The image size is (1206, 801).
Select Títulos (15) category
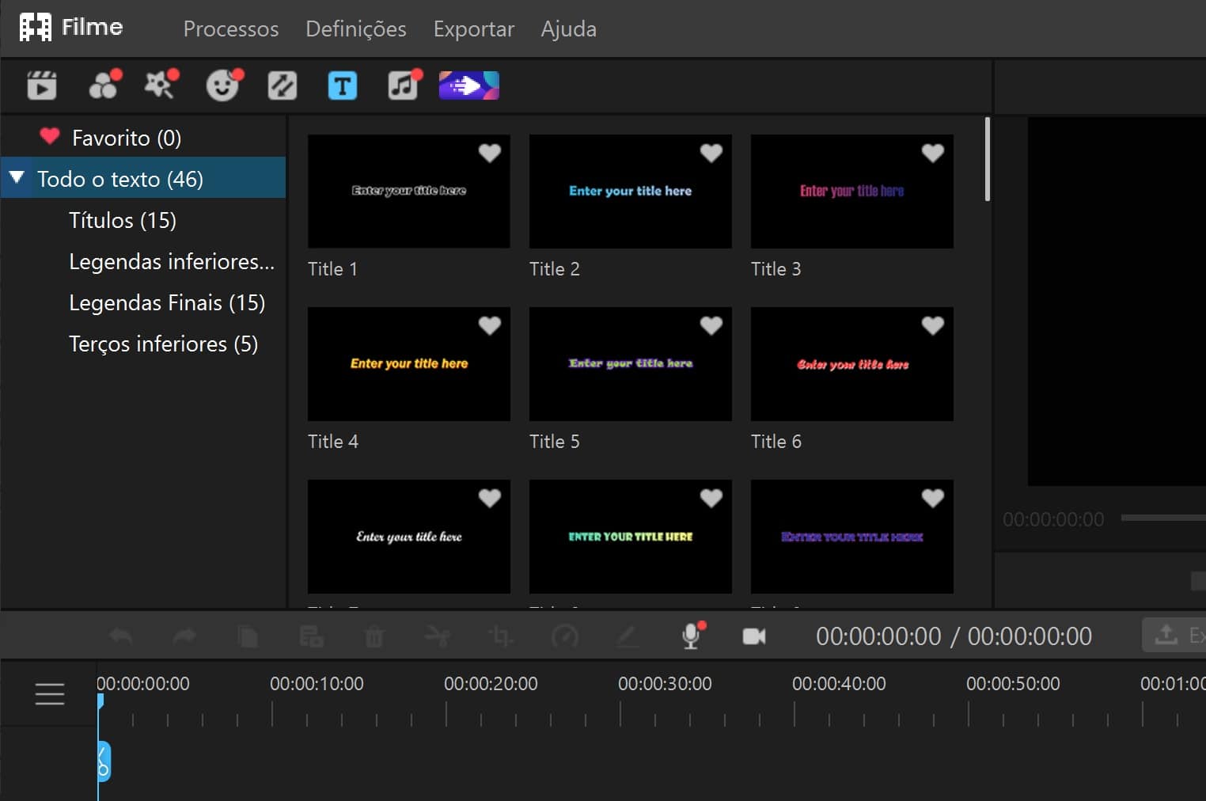[143, 220]
